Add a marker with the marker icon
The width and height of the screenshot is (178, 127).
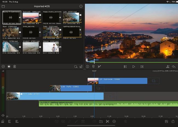(93, 66)
